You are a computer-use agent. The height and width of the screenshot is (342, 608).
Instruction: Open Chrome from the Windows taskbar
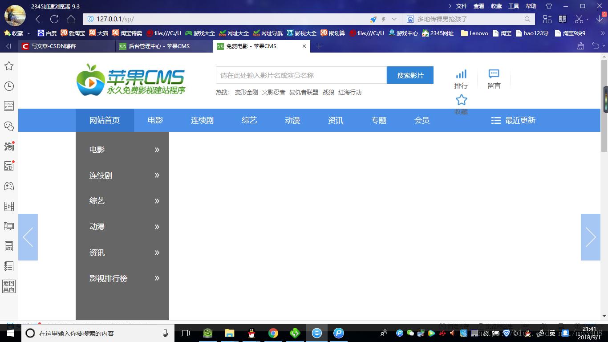tap(273, 333)
